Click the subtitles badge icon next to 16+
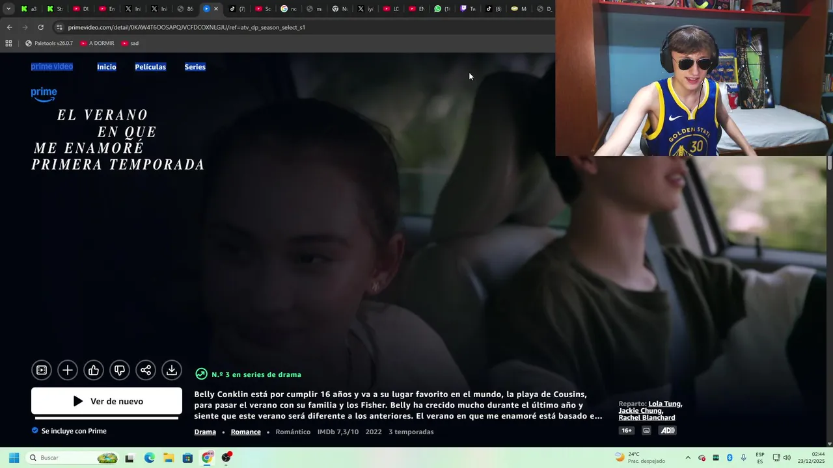The image size is (833, 468). click(x=646, y=430)
